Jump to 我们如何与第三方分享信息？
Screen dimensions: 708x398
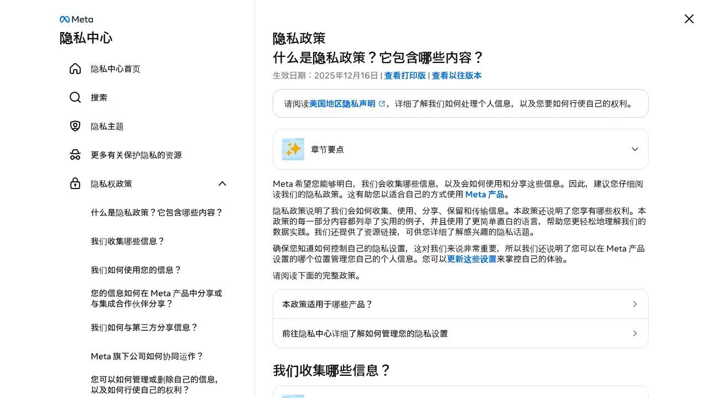tap(144, 327)
